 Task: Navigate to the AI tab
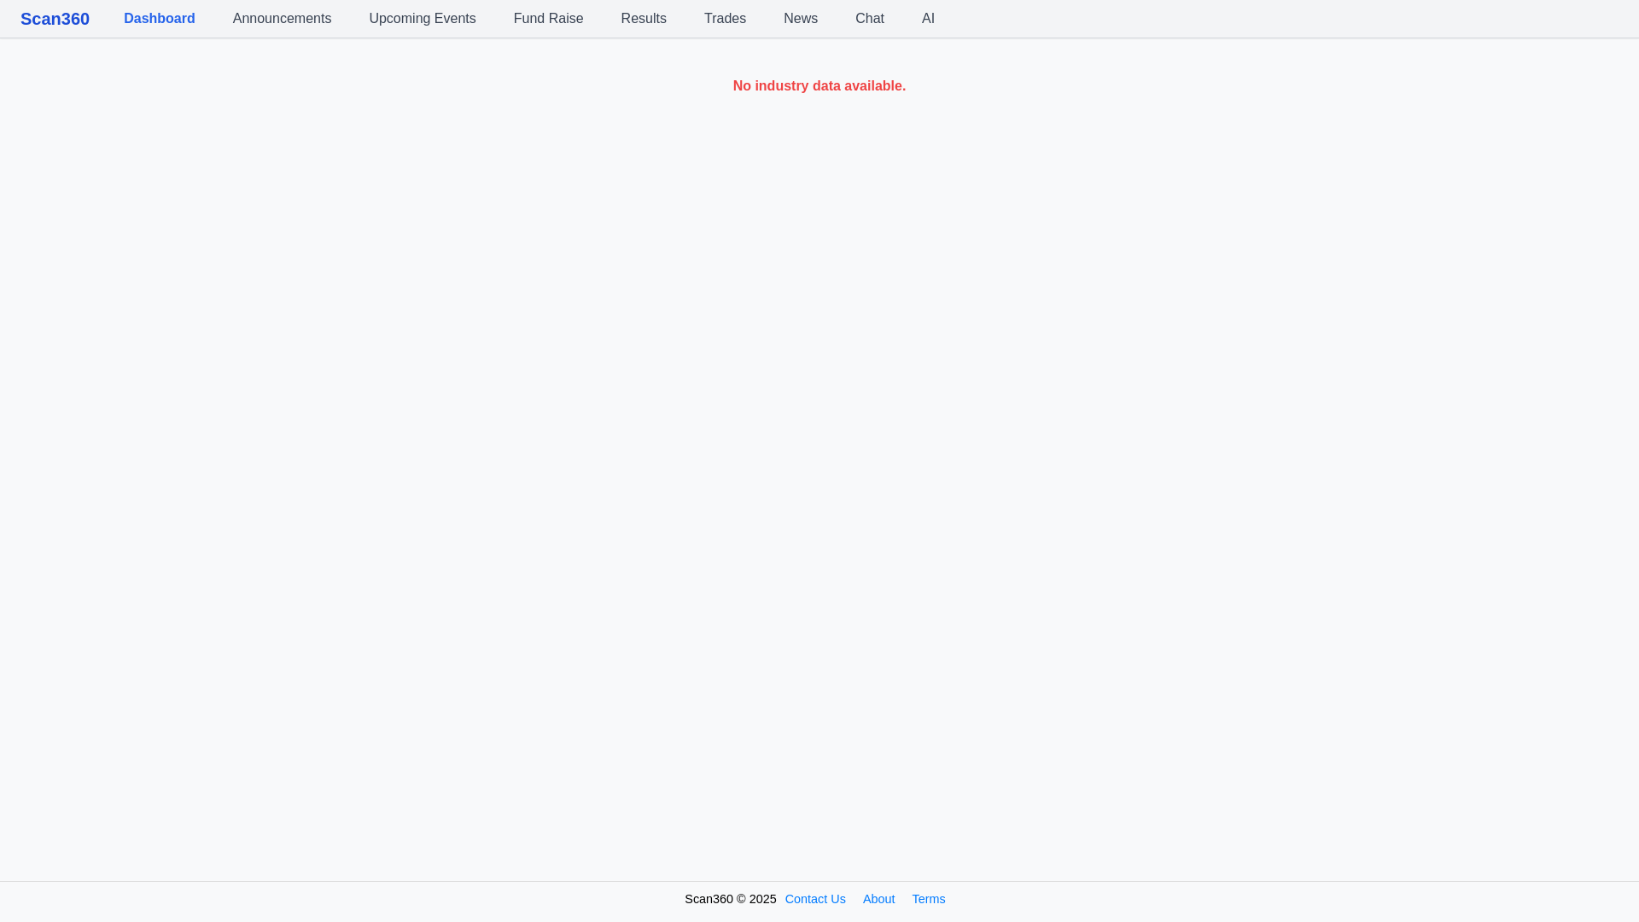(x=928, y=19)
